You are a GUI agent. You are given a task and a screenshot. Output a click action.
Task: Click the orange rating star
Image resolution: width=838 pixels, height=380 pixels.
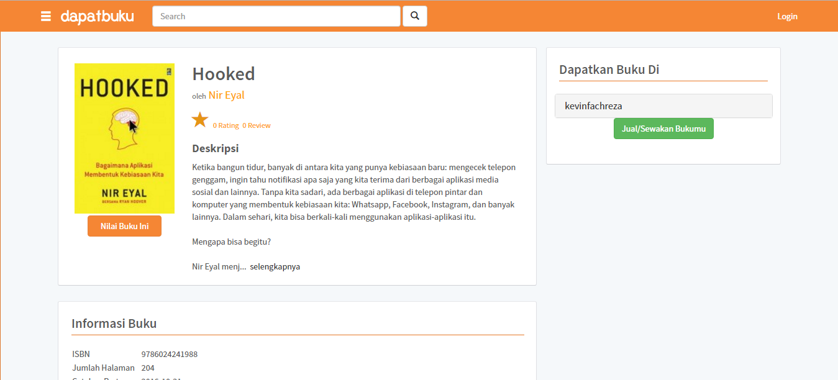click(200, 119)
